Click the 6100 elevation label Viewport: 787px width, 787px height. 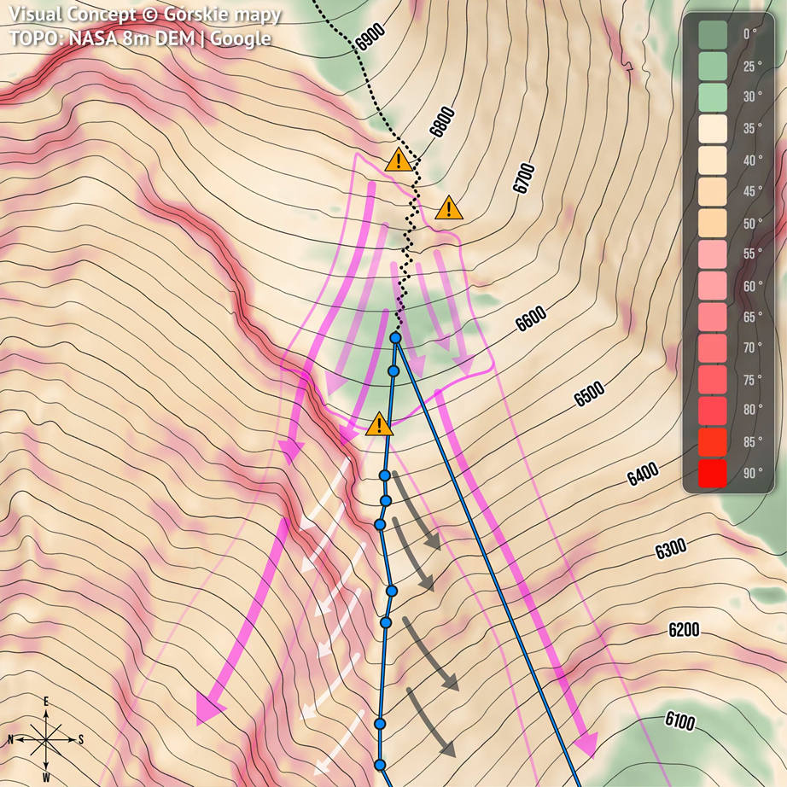coord(680,721)
